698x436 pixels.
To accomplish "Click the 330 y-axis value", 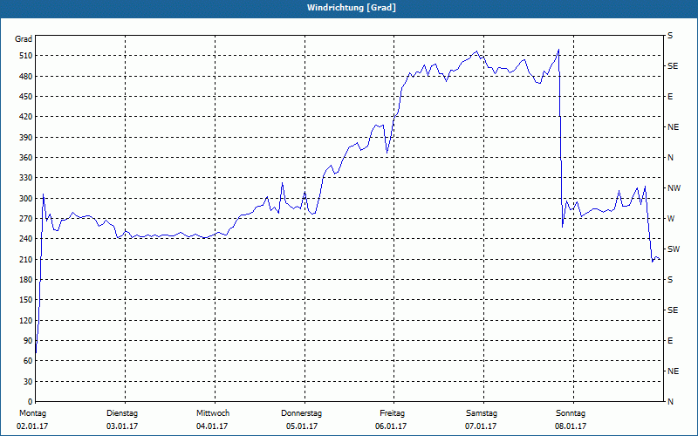I will (x=26, y=178).
